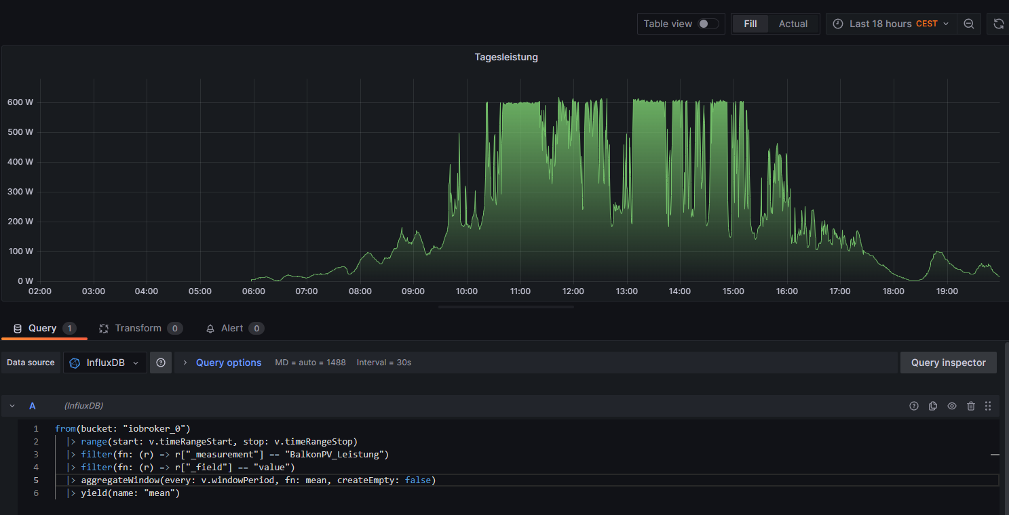Click the Query tab database icon
Screen dimensions: 1009x515
[18, 328]
